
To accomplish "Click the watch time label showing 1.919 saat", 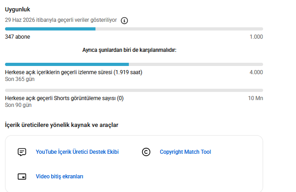I will (x=74, y=72).
